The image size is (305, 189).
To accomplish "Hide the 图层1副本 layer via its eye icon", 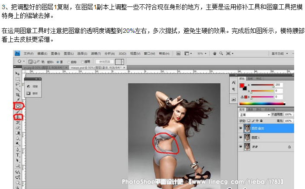I will pyautogui.click(x=241, y=128).
